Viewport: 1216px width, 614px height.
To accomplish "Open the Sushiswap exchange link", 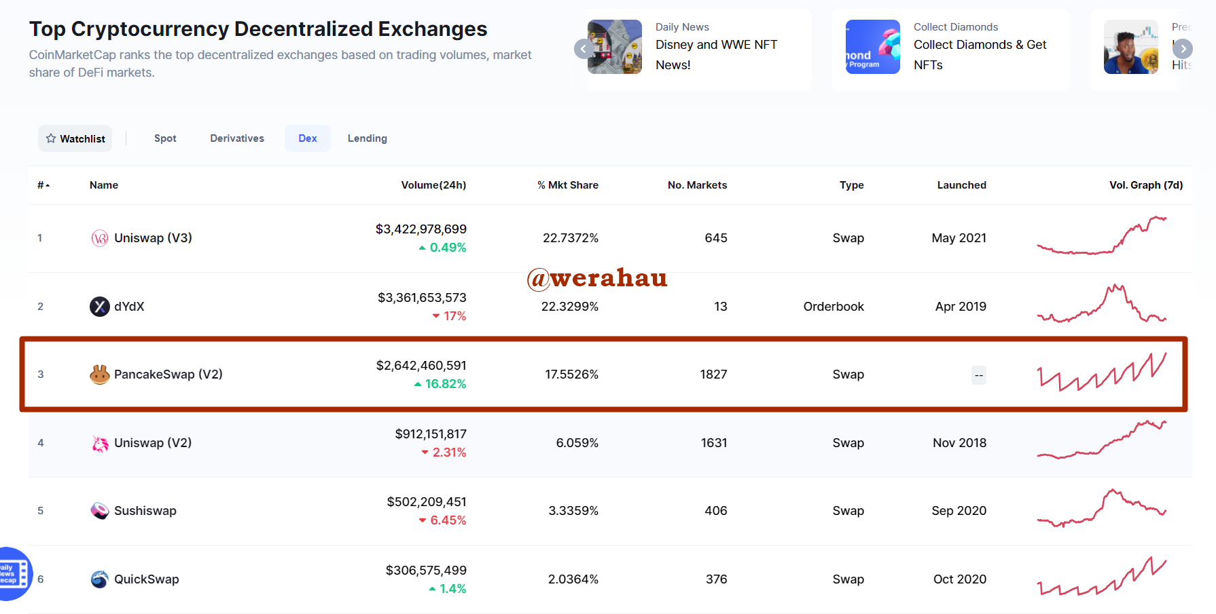I will 145,511.
